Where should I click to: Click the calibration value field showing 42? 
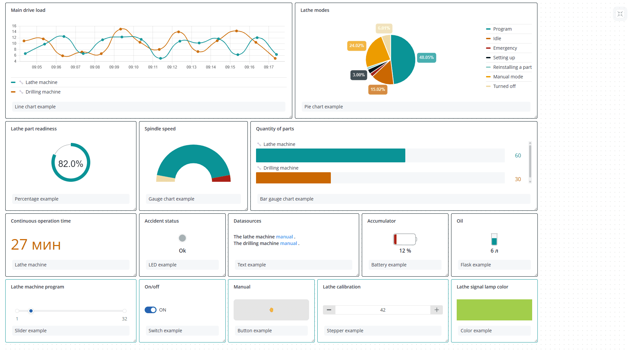tap(383, 310)
